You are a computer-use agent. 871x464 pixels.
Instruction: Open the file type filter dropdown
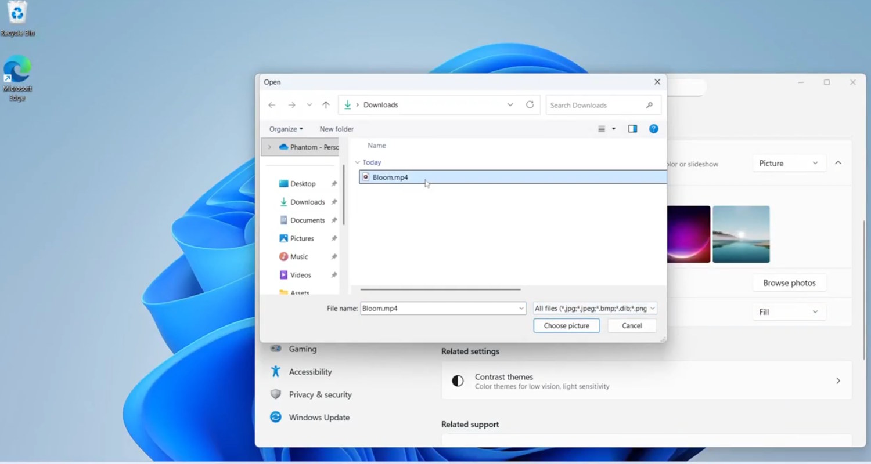point(595,309)
